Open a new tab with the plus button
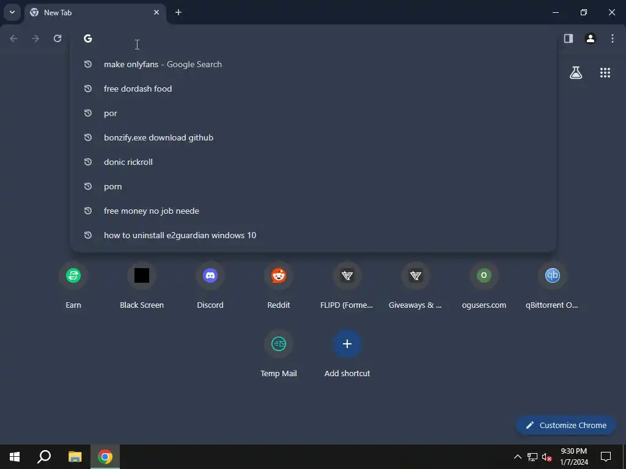Image resolution: width=626 pixels, height=469 pixels. click(179, 12)
